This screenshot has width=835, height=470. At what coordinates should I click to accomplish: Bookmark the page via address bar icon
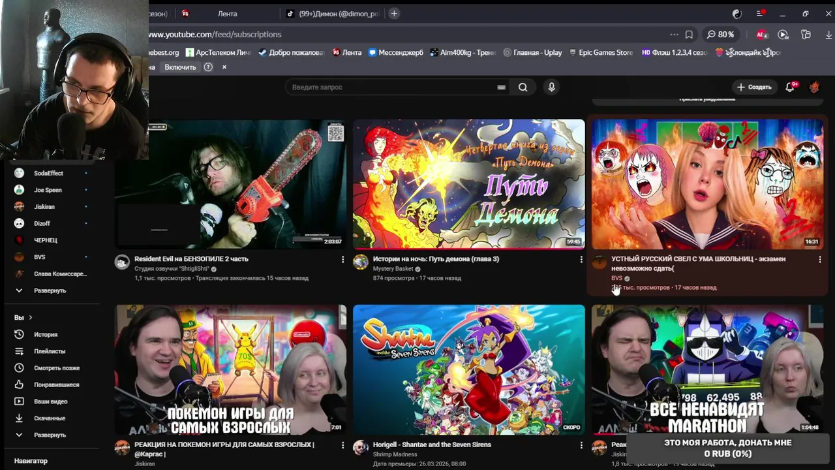pyautogui.click(x=690, y=35)
